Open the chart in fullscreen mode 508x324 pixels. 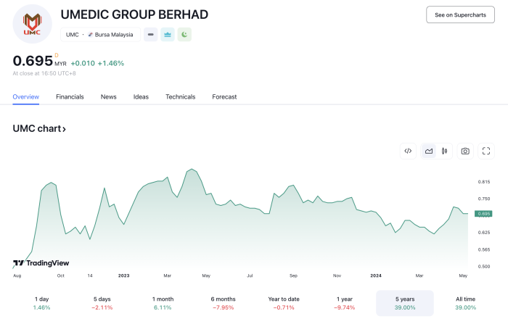pos(487,151)
